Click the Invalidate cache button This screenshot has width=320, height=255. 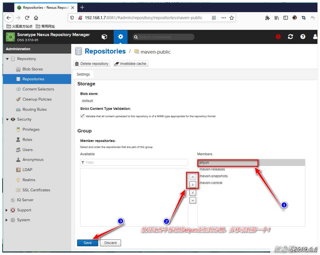(x=131, y=64)
